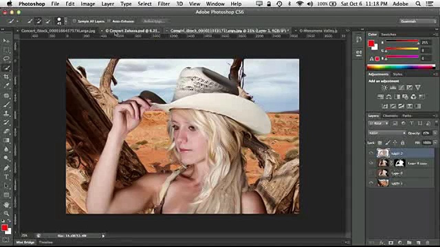Open the status bar info arrow
440x247 pixels.
click(103, 236)
